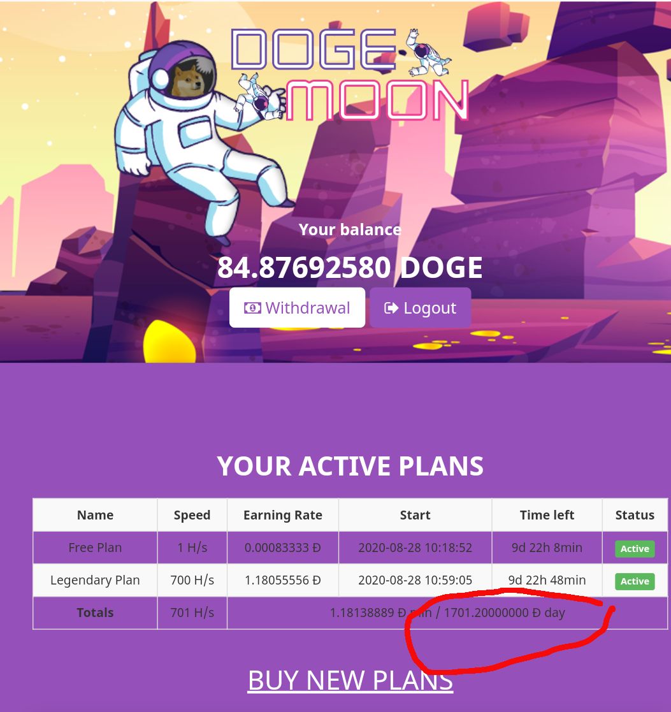Click the Active badge for Free Plan
This screenshot has width=671, height=712.
pos(634,549)
